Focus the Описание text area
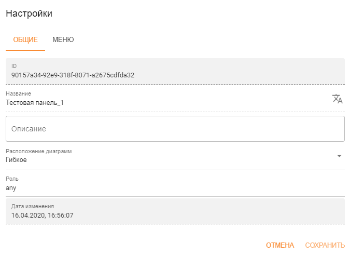Image resolution: width=351 pixels, height=256 pixels. [x=175, y=129]
